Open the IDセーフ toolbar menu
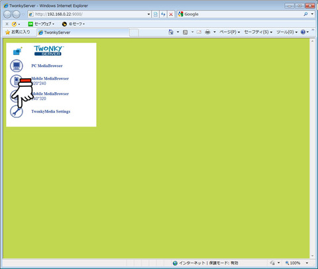Image resolution: width=318 pixels, height=269 pixels. [74, 24]
